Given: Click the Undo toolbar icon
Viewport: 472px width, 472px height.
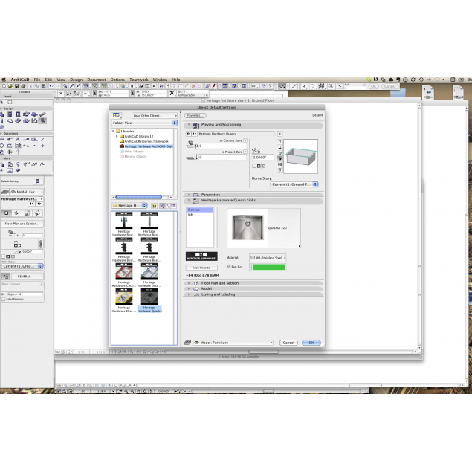Looking at the screenshot, I should (x=51, y=86).
